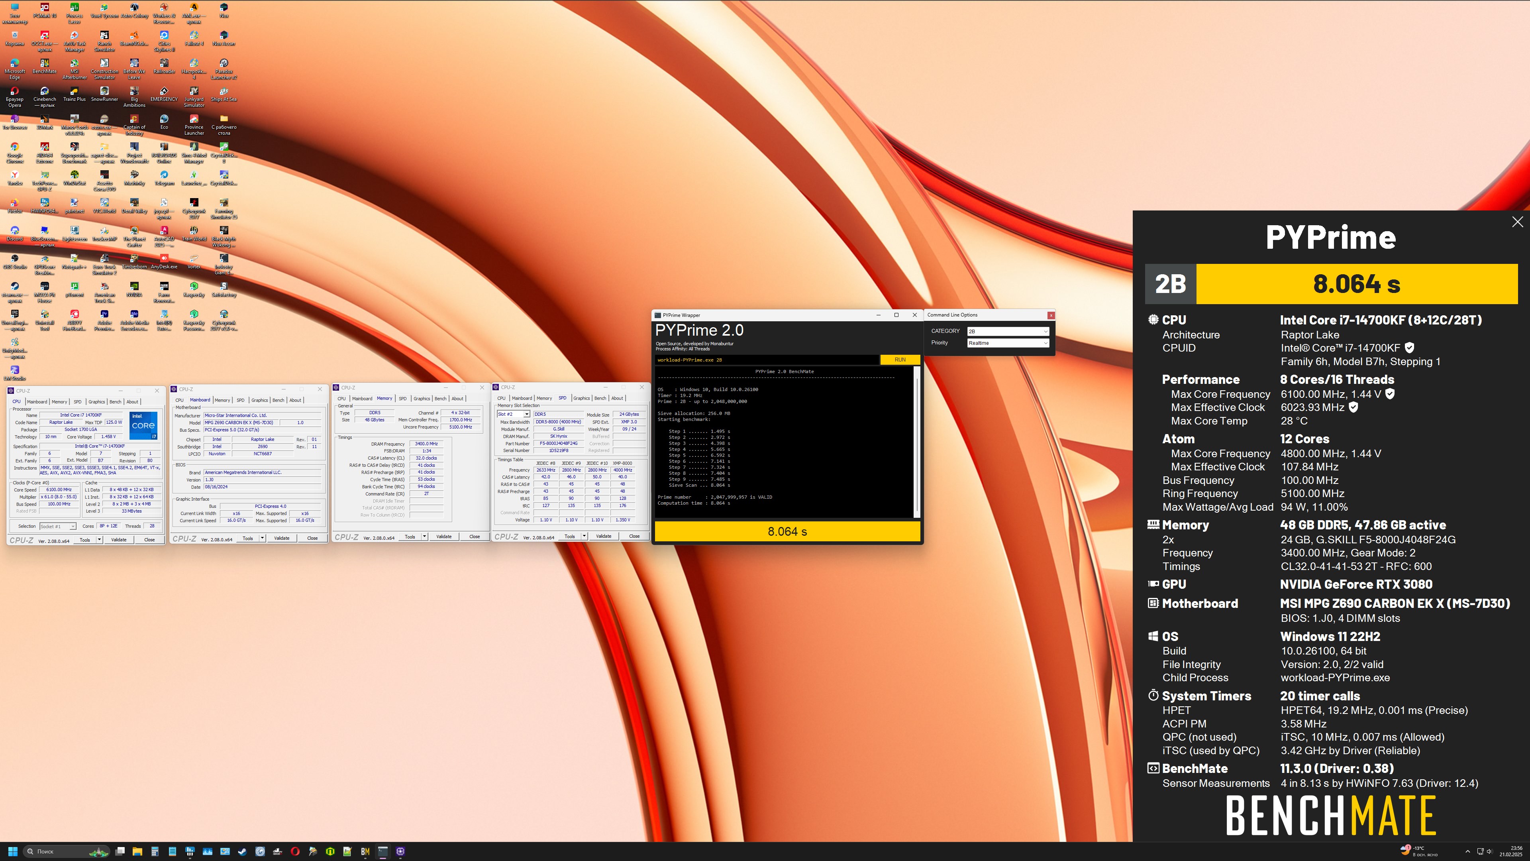
Task: Open the TechPowerUp GPU-Z desktop icon
Action: (45, 181)
